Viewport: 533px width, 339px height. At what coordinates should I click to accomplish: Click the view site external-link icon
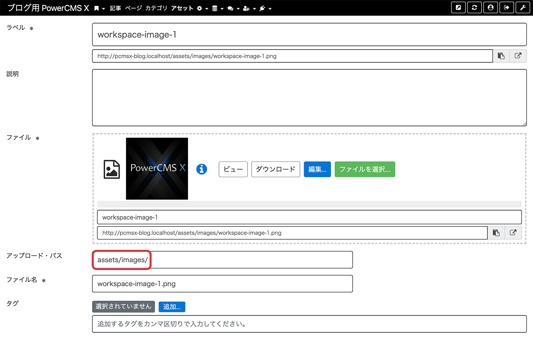459,8
